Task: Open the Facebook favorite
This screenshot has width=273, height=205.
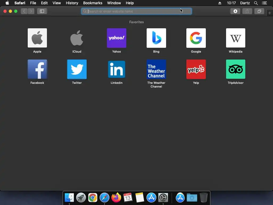Action: click(x=37, y=69)
